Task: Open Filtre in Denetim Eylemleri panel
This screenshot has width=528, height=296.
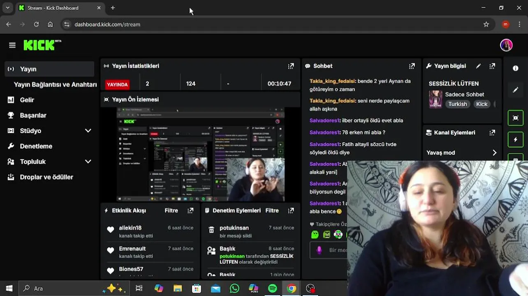Action: click(272, 210)
